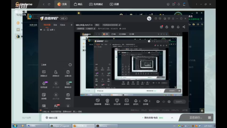Open WeGame 先锋测试 tab
This screenshot has width=227, height=128.
96,4
